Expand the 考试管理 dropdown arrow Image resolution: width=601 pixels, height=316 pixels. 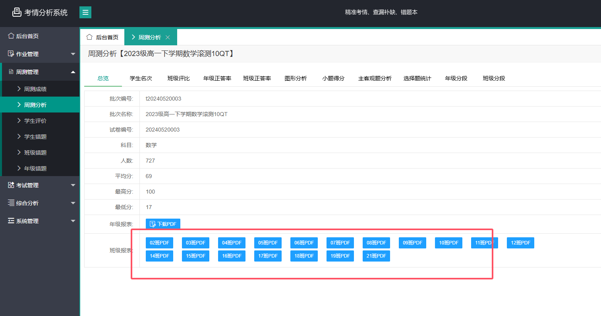coord(73,185)
